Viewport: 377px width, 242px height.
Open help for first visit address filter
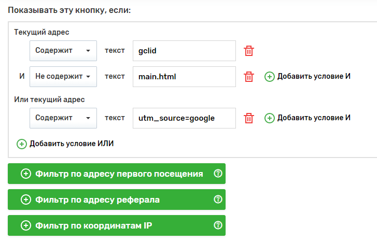[x=218, y=174]
